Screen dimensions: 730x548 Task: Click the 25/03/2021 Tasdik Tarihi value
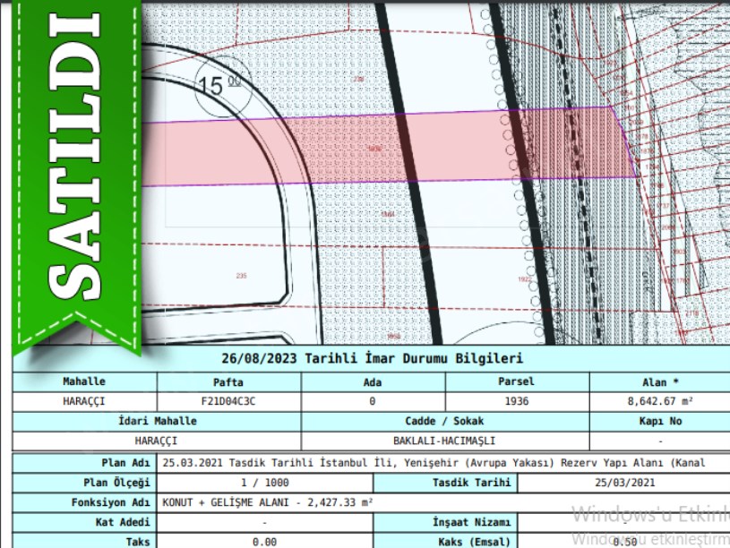pos(623,483)
